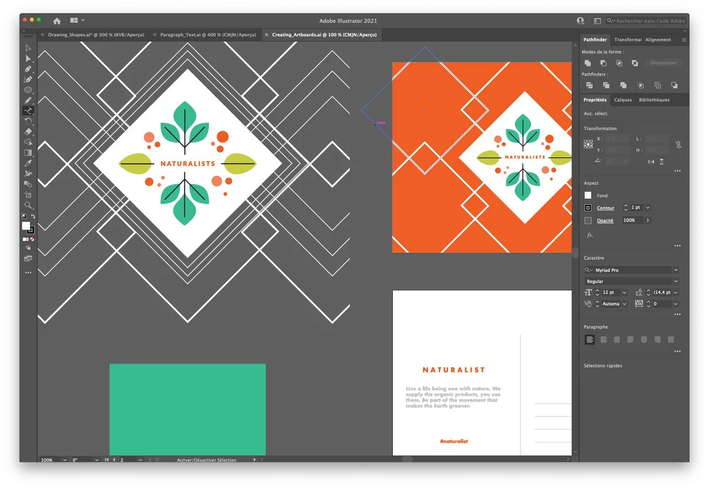The width and height of the screenshot is (709, 488).
Task: Open the fx effects menu
Action: click(x=590, y=235)
